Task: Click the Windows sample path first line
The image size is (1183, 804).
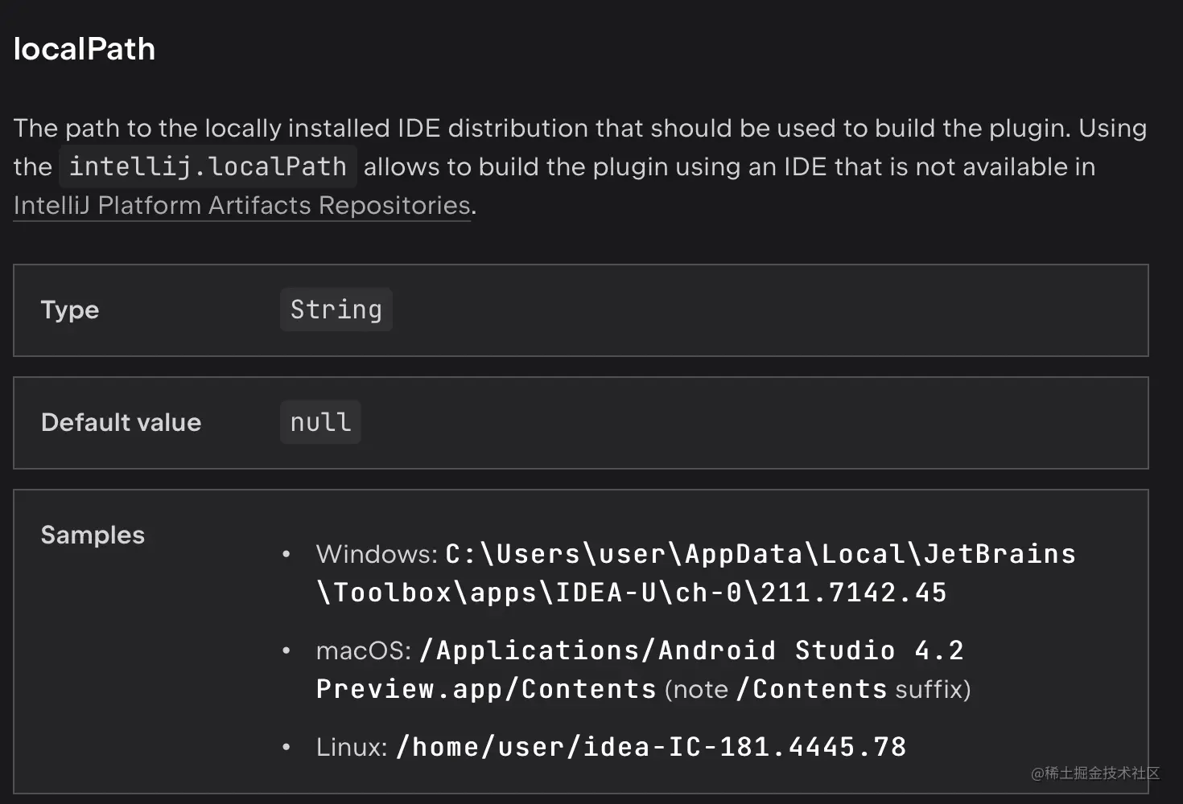Action: pos(760,554)
